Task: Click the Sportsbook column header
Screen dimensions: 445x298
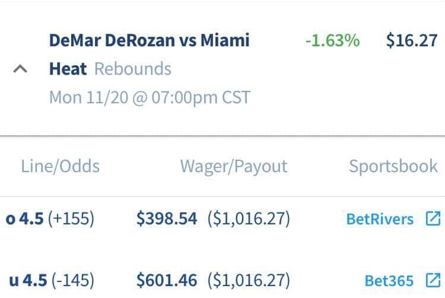Action: [393, 166]
